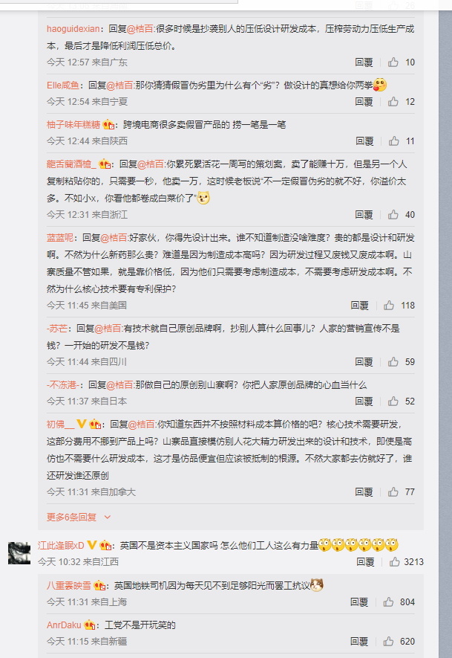Open 江此逢眼xD's profile via avatar thumbnail
The image size is (452, 658).
(19, 553)
